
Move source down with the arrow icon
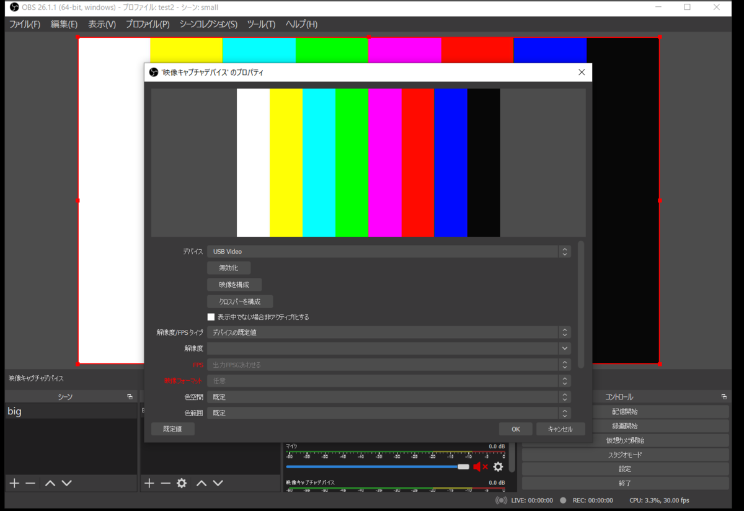(218, 483)
